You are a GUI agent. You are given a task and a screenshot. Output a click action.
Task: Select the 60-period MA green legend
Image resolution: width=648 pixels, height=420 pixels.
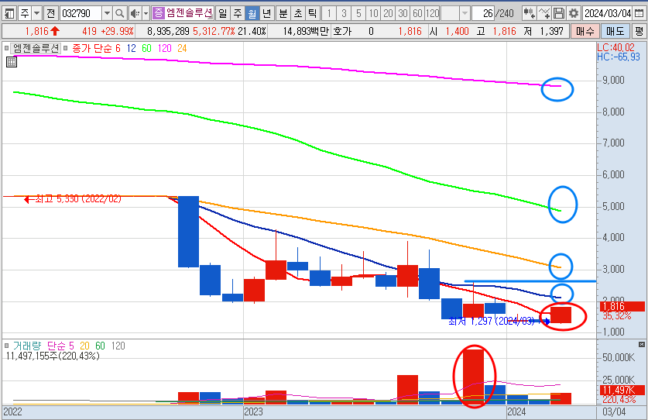(x=146, y=48)
